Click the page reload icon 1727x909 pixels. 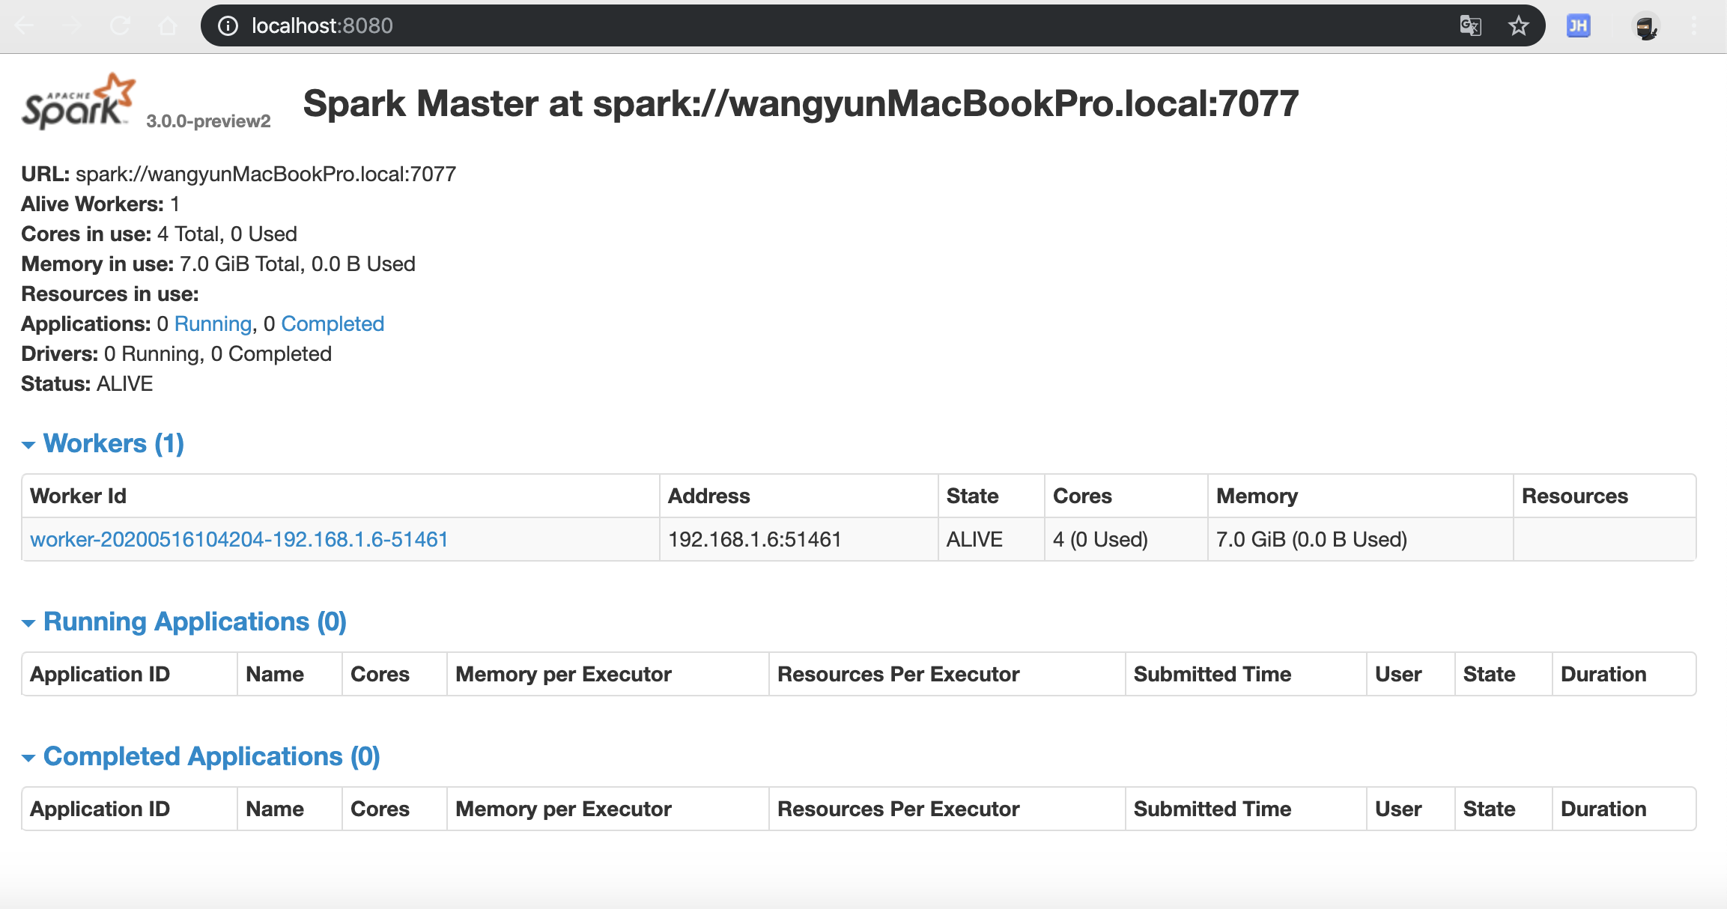pos(121,25)
